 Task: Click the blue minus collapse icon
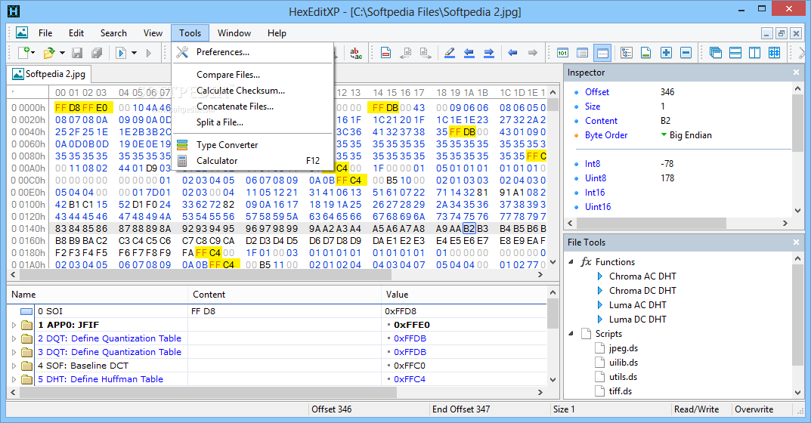(x=686, y=52)
